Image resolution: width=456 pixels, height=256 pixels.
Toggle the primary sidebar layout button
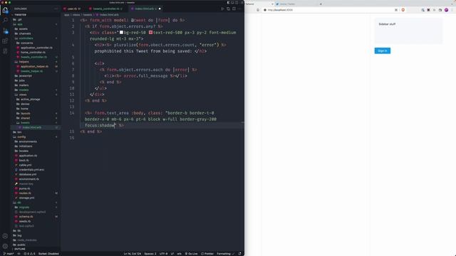pyautogui.click(x=228, y=3)
